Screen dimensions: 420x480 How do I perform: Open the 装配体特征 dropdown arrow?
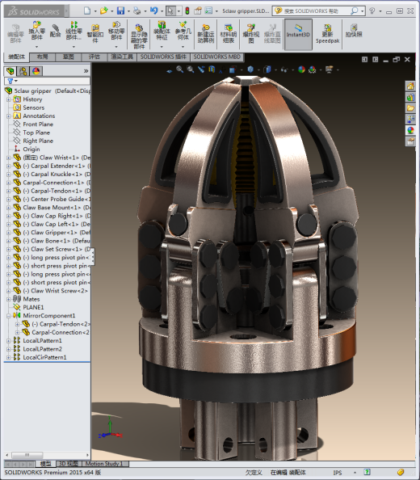click(x=162, y=47)
